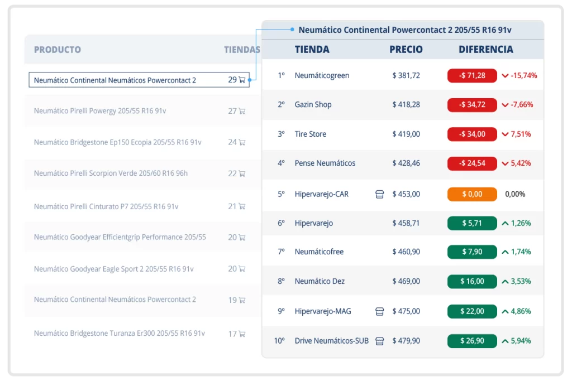Click the store icon next to Drive Neumáticos-SUB
This screenshot has height=381, width=572.
coord(379,341)
